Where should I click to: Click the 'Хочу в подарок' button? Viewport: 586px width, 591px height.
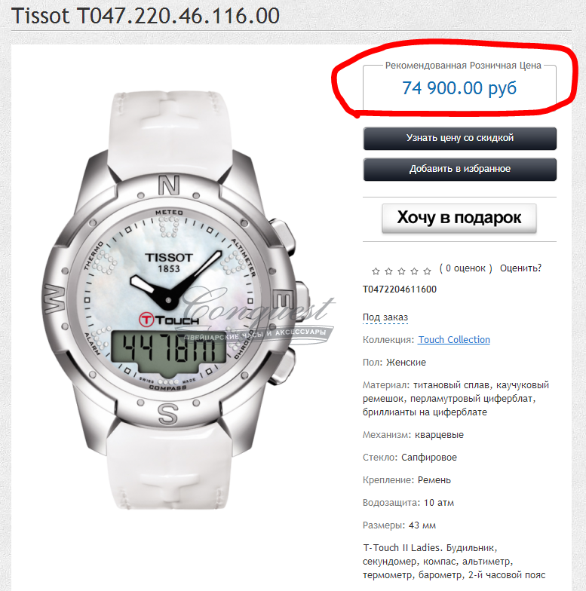coord(459,219)
